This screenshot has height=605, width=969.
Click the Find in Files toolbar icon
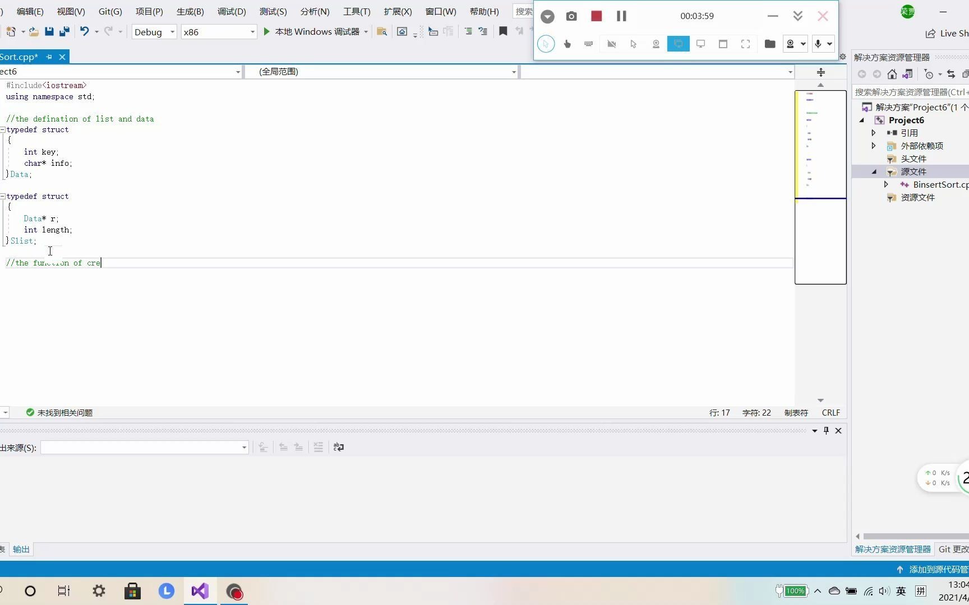[x=382, y=32]
